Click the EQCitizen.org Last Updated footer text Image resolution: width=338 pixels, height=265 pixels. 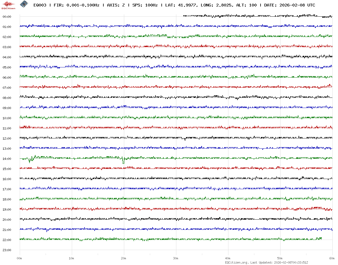(x=266, y=262)
